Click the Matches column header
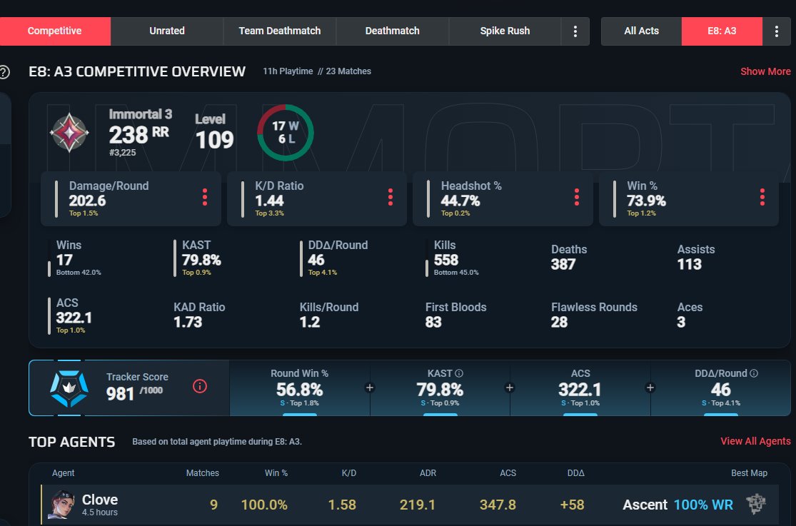This screenshot has height=526, width=796. [x=203, y=472]
